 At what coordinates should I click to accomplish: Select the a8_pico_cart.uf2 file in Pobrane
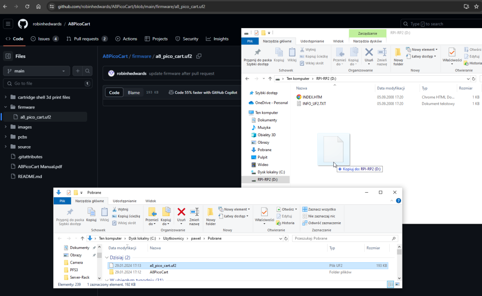pos(248,265)
